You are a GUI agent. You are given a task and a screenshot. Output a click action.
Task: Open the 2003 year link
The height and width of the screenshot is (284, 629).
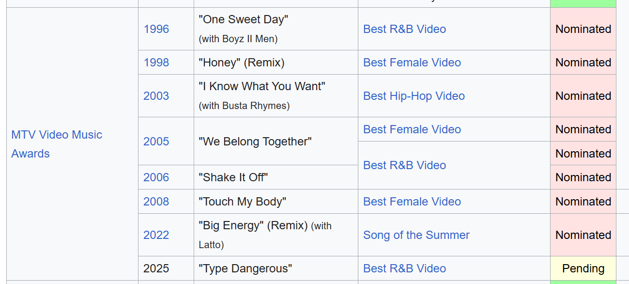click(156, 96)
